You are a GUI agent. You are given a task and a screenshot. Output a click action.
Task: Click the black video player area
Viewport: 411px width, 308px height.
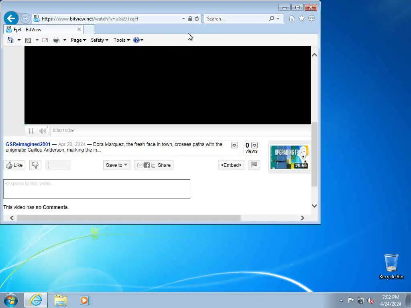[168, 85]
